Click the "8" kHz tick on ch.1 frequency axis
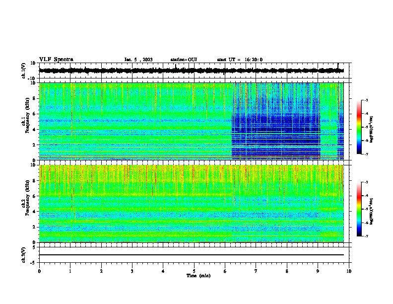393x304 pixels. coord(34,98)
